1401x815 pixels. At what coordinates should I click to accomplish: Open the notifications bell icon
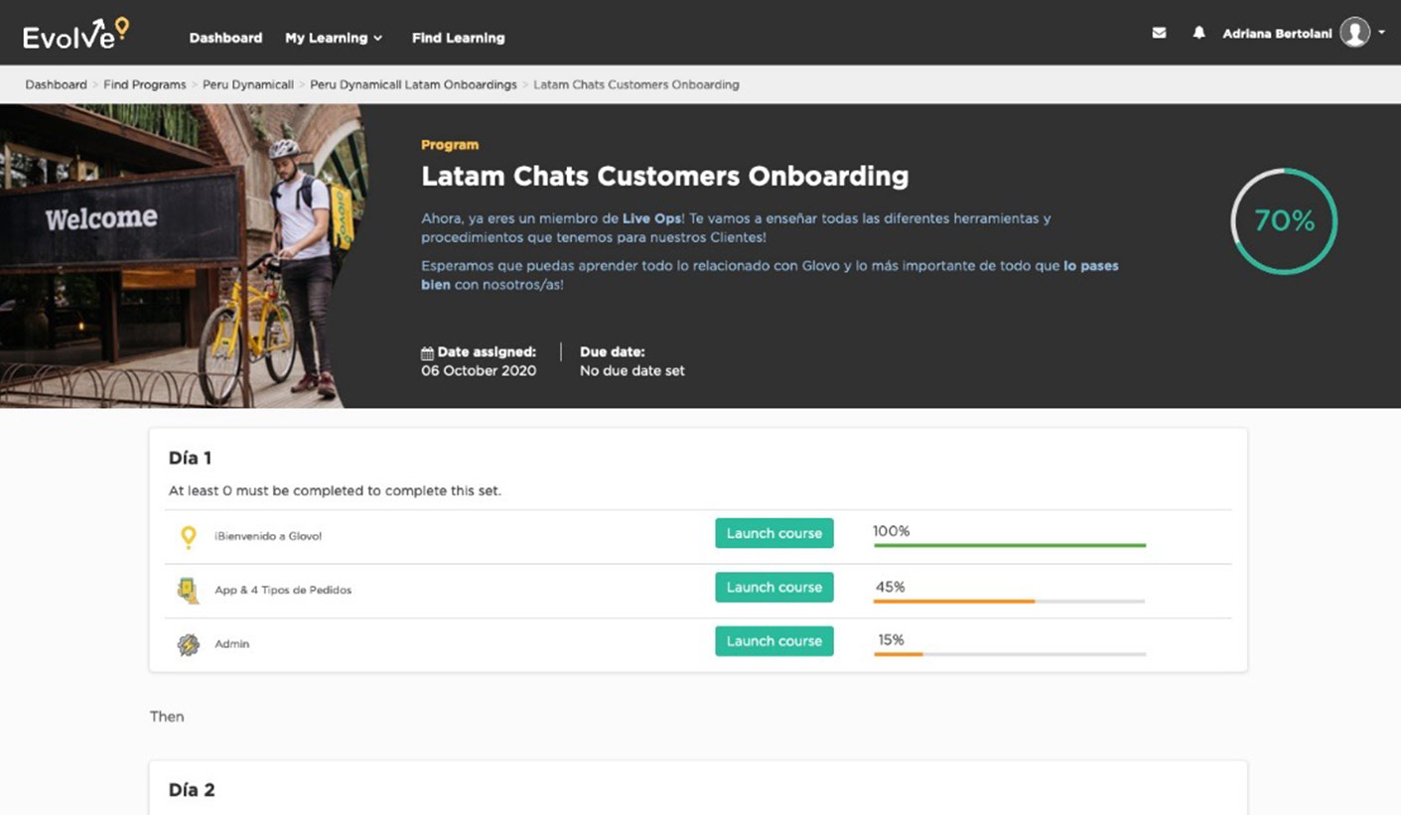pyautogui.click(x=1198, y=33)
